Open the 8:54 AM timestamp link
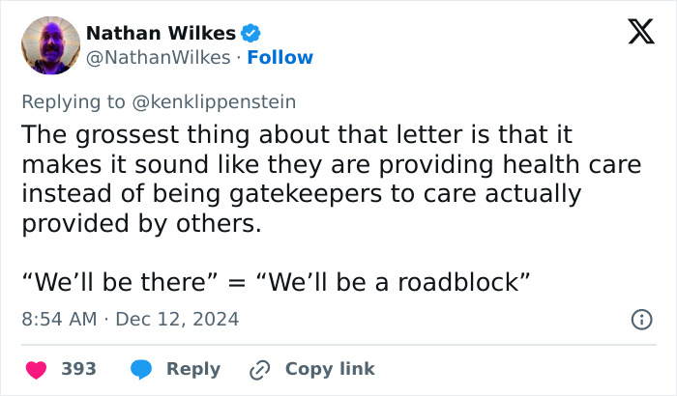 pos(57,319)
